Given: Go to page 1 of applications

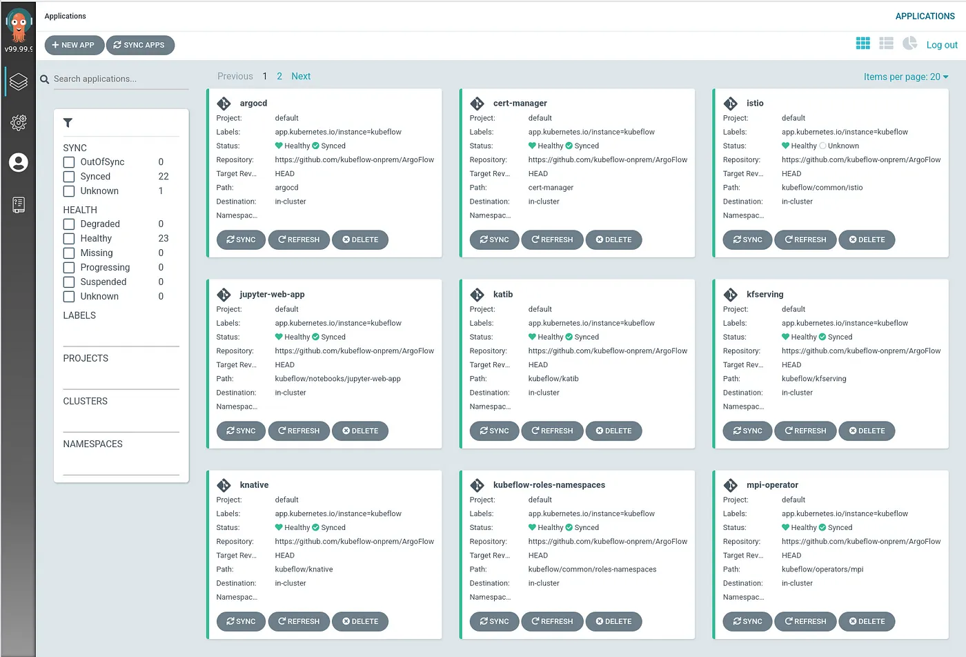Looking at the screenshot, I should click(265, 77).
